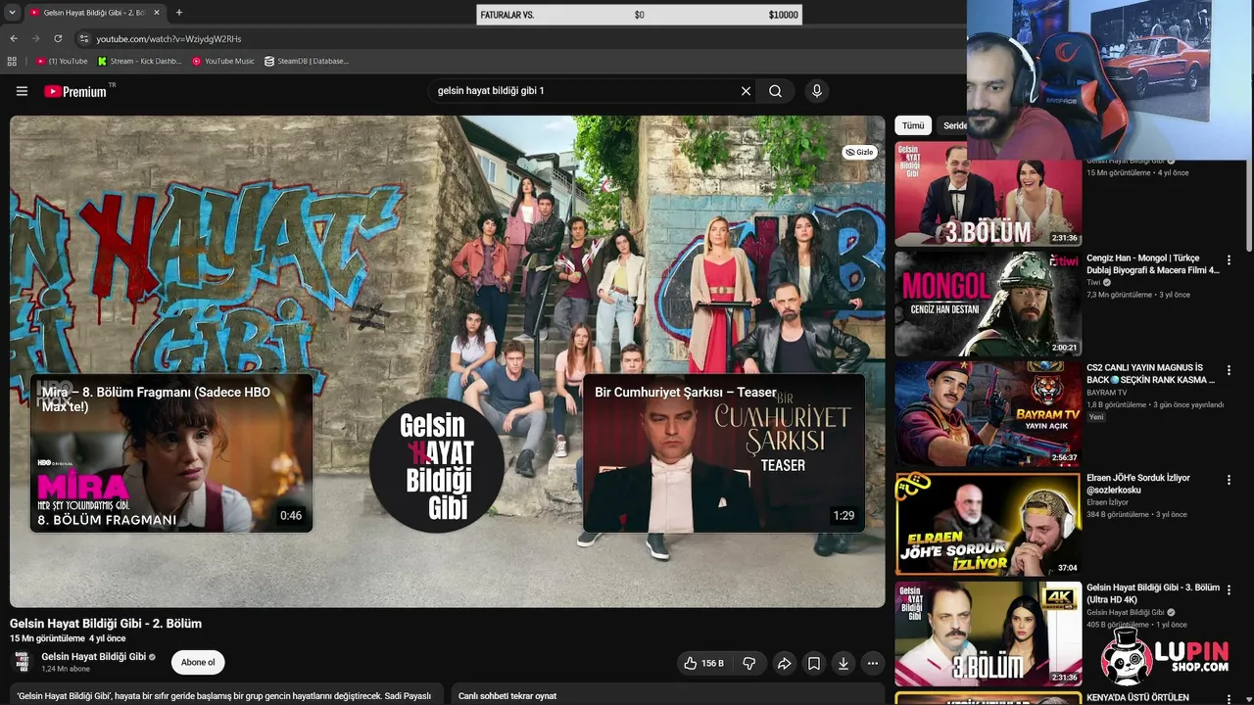
Task: Subscribe with Abone ol button
Action: 197,663
